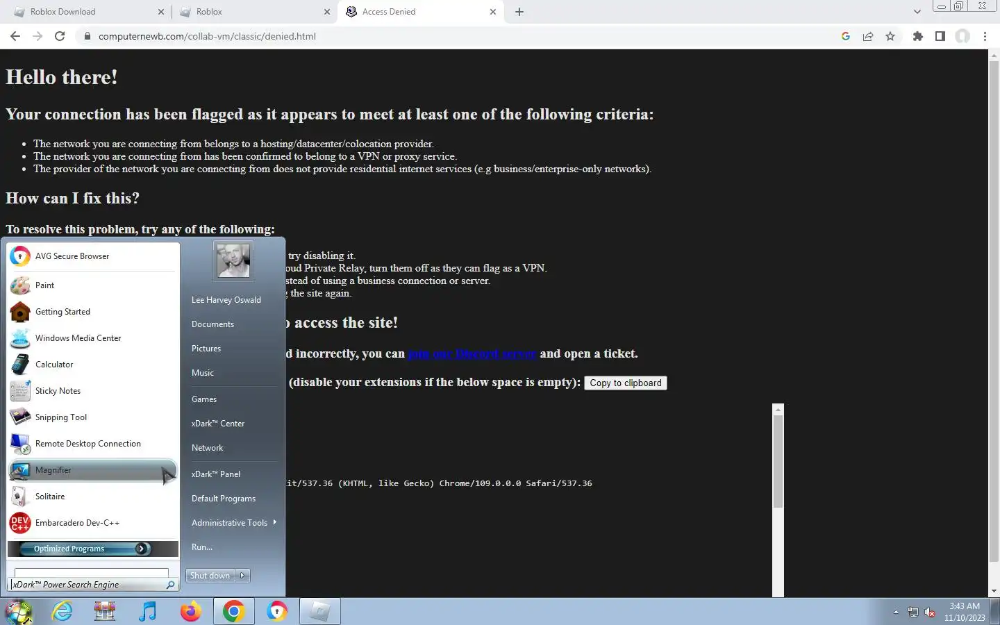
Task: Click the inner text box scrollbar
Action: (778, 461)
